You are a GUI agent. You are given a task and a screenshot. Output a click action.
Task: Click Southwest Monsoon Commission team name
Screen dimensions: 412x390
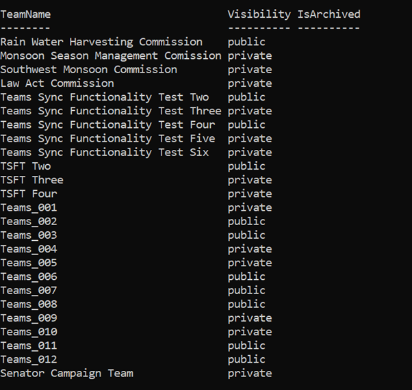(88, 69)
